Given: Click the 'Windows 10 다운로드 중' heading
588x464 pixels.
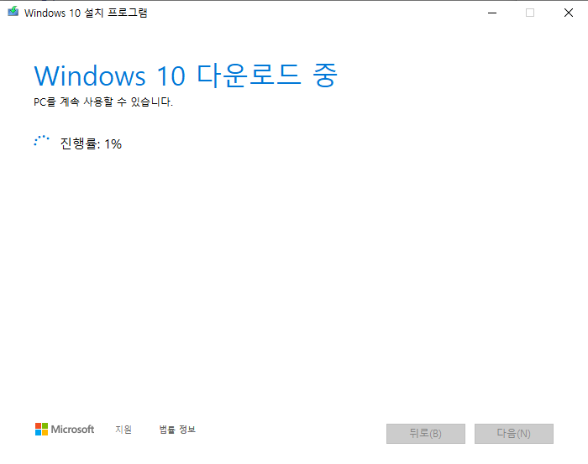Looking at the screenshot, I should (186, 76).
